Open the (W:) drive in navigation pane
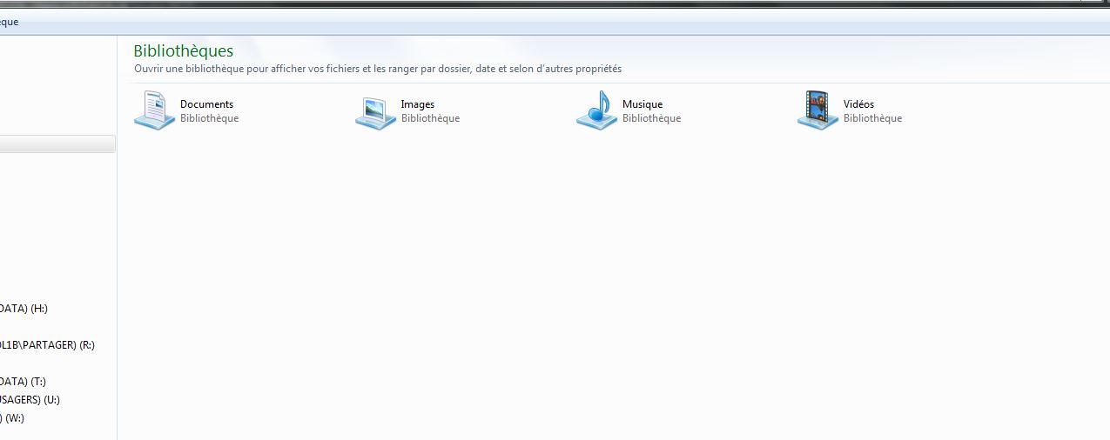The height and width of the screenshot is (440, 1110). [x=12, y=418]
